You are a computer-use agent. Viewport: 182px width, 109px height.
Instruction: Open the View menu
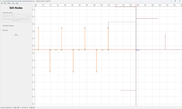[x=13, y=3]
